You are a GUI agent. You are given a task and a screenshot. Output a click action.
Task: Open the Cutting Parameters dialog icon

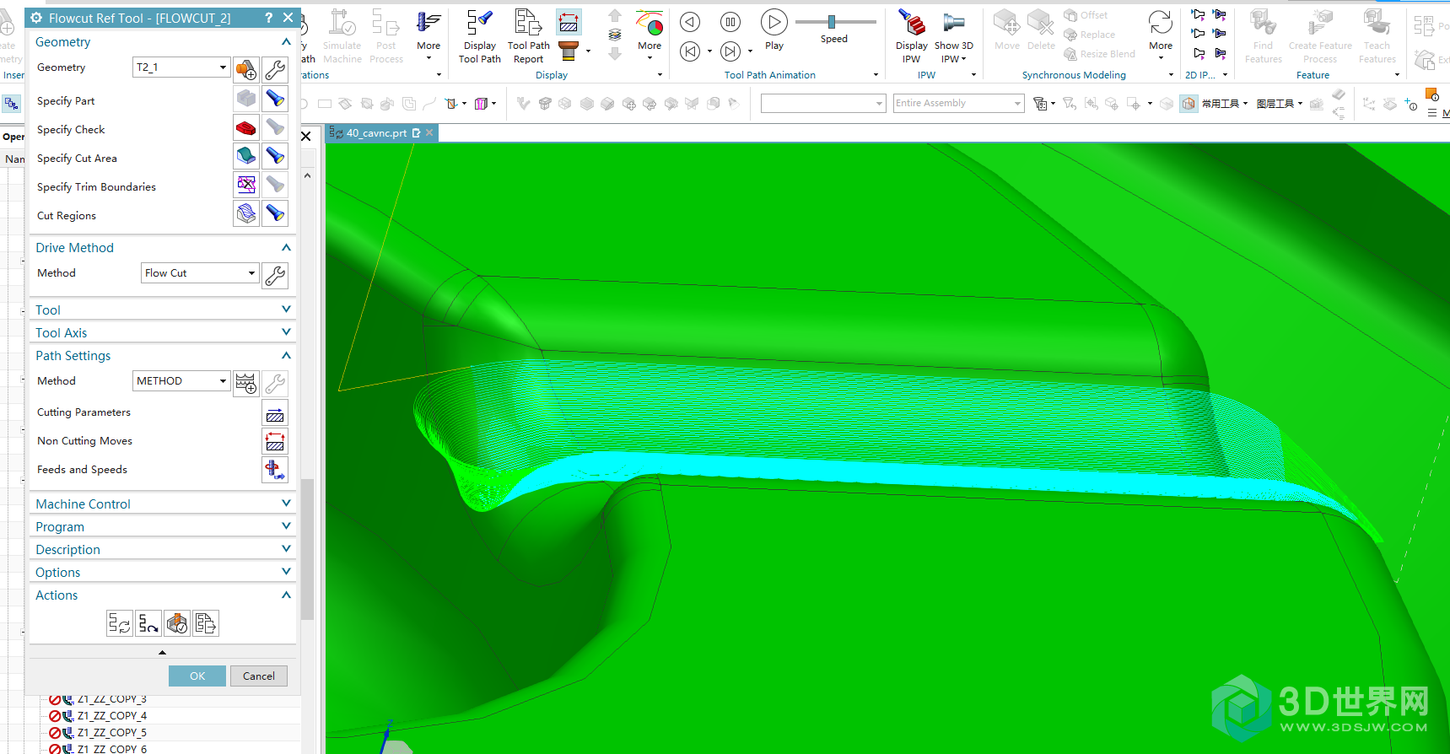click(x=275, y=413)
